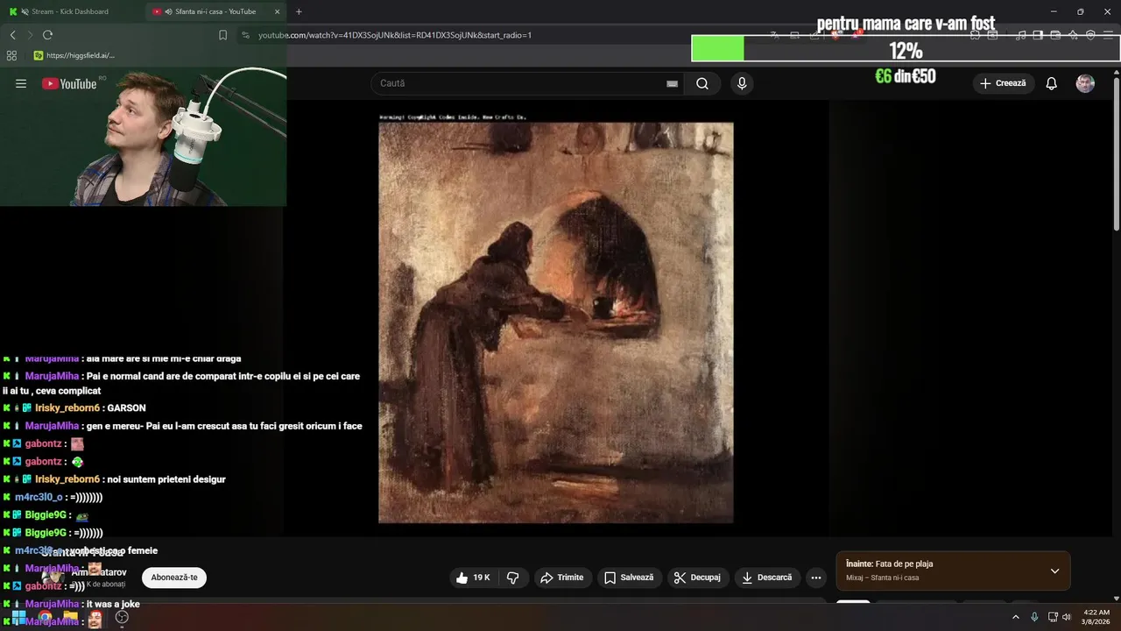The image size is (1121, 631).
Task: Unmute the Kick Dashboard tab audio
Action: pyautogui.click(x=25, y=11)
